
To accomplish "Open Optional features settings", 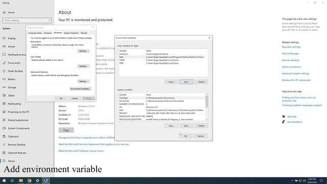I will tap(17, 153).
